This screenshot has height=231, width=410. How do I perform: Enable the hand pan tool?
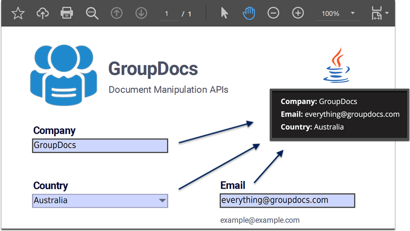coord(249,14)
